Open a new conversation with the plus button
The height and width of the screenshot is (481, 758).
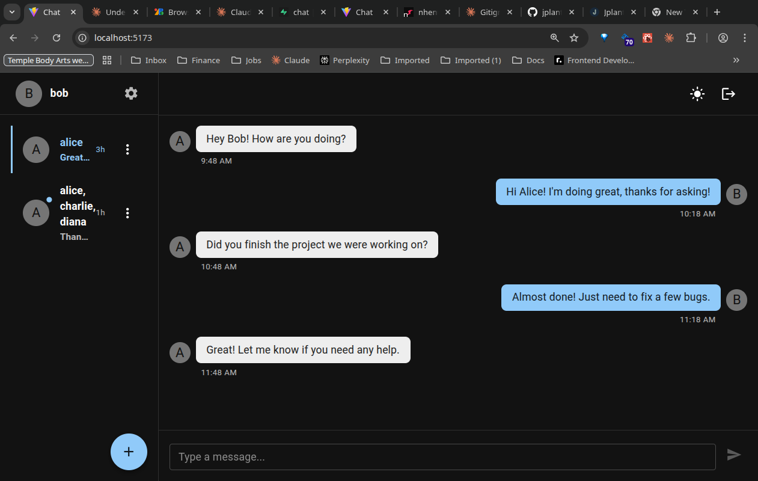[x=129, y=452]
